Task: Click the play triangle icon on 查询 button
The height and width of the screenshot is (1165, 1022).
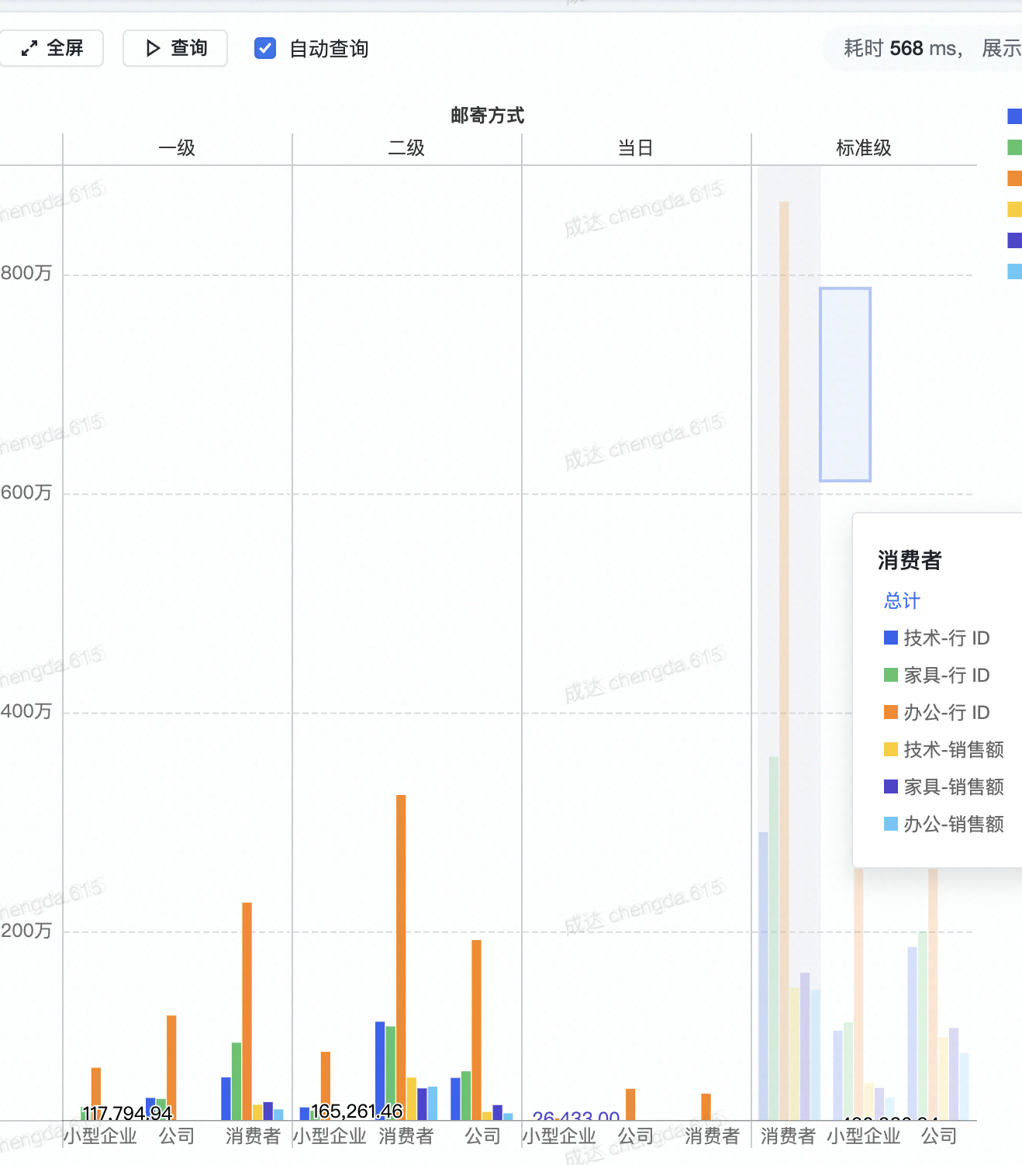Action: 153,47
